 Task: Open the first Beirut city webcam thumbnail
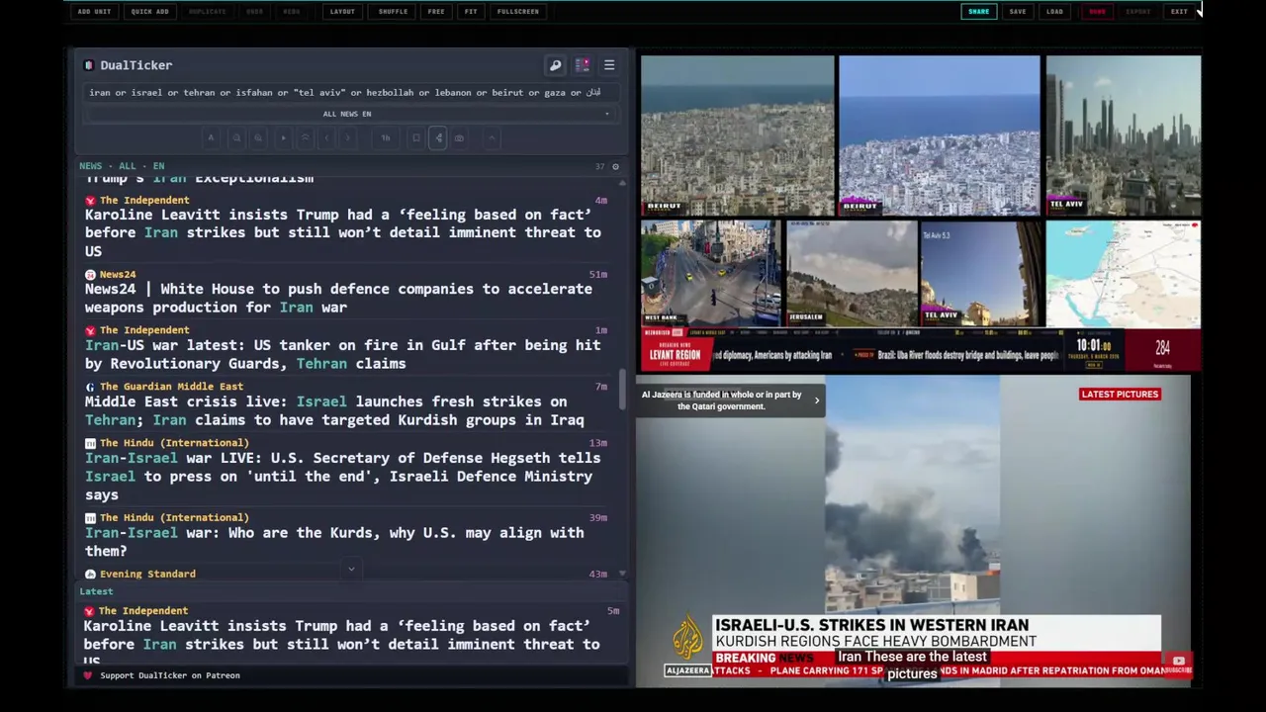click(738, 135)
